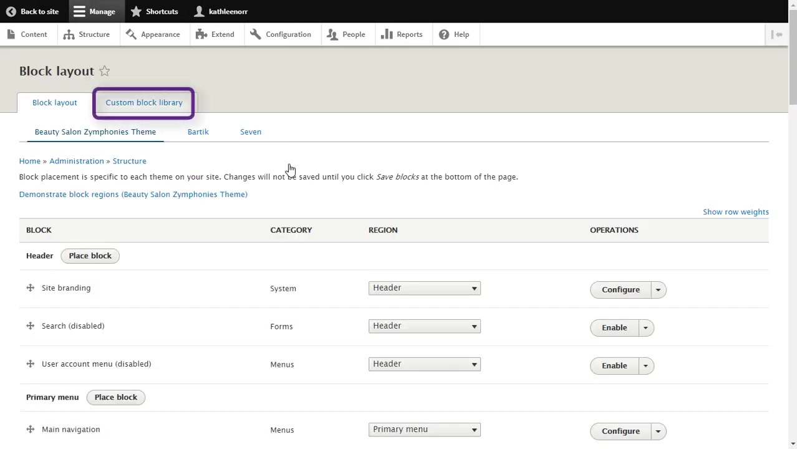
Task: Open the Shortcuts star menu
Action: pyautogui.click(x=136, y=11)
